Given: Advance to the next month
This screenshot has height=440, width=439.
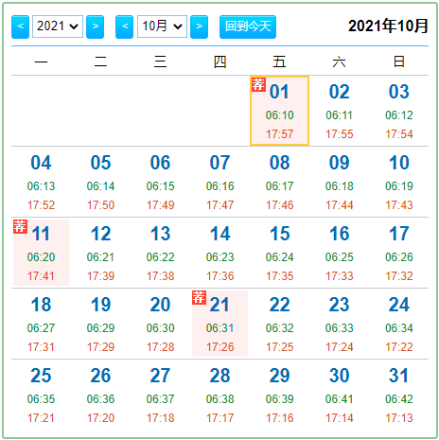Looking at the screenshot, I should click(x=199, y=26).
